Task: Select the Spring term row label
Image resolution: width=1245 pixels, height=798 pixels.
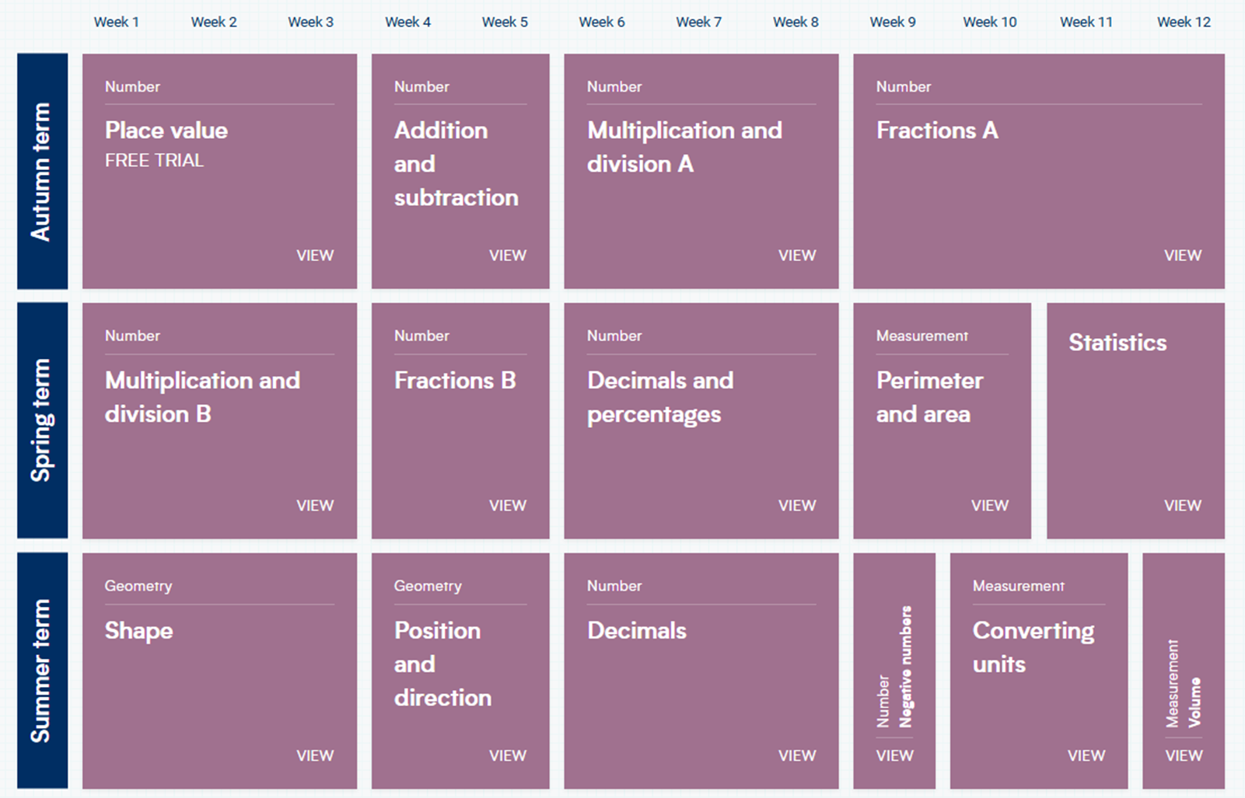Action: [x=42, y=420]
